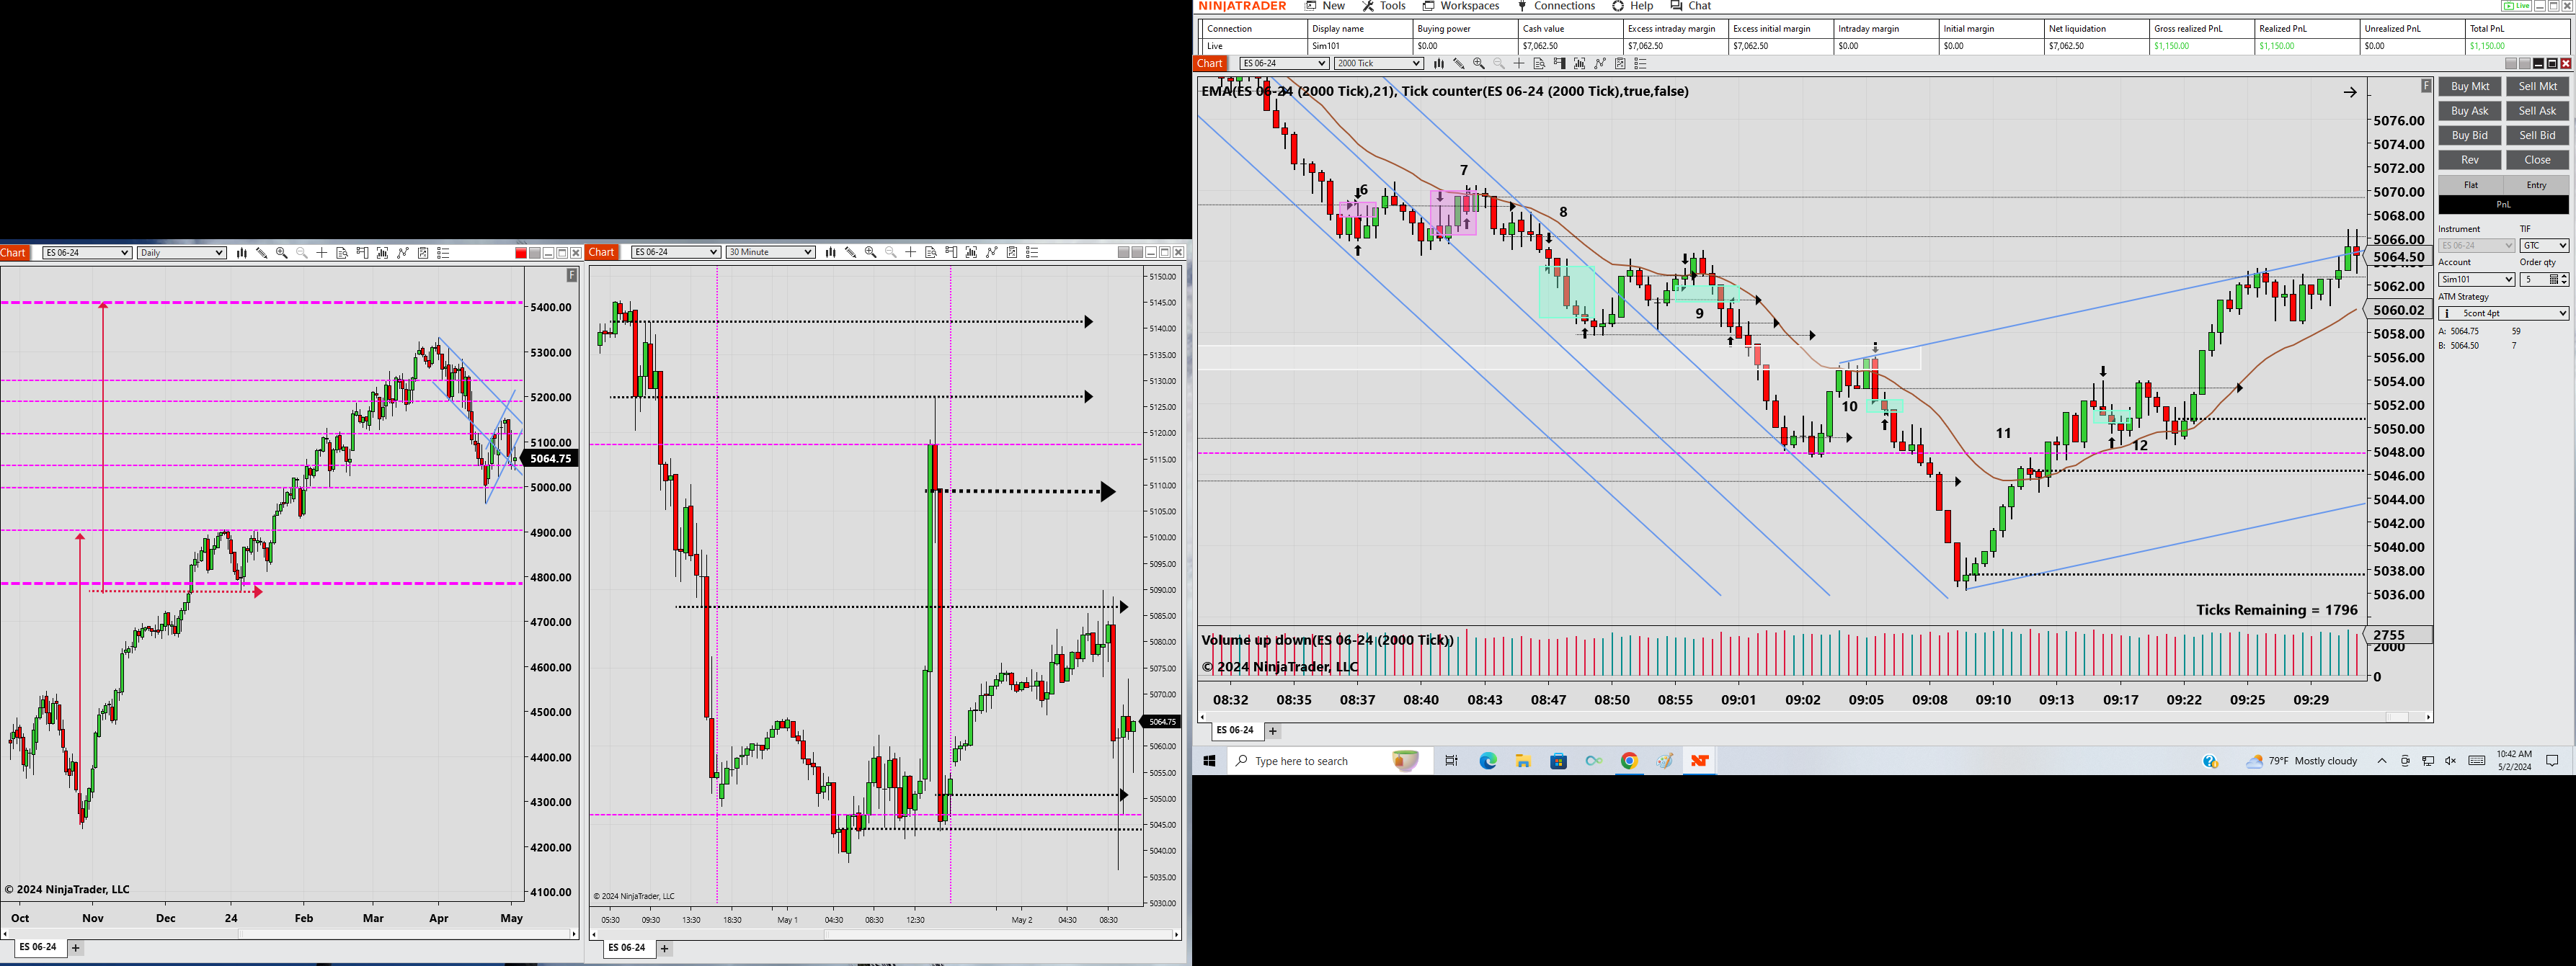Open the 2000 Tick interval dropdown

click(x=1378, y=64)
